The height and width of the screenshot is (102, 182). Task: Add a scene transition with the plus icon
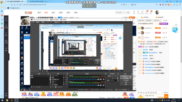pyautogui.click(x=113, y=78)
